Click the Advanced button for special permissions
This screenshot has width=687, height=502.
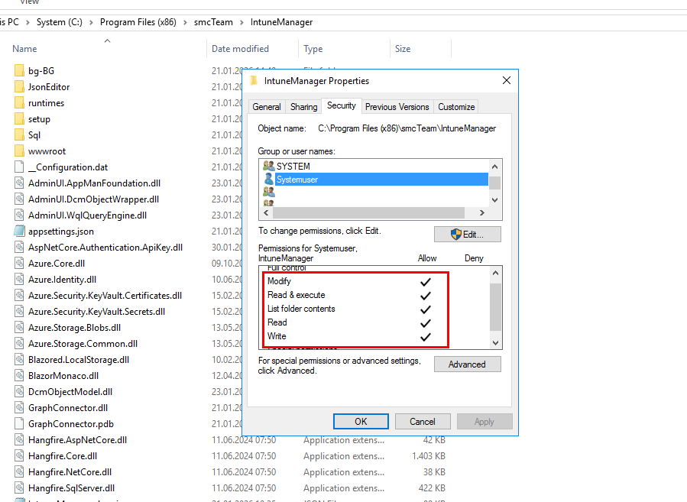pyautogui.click(x=467, y=364)
